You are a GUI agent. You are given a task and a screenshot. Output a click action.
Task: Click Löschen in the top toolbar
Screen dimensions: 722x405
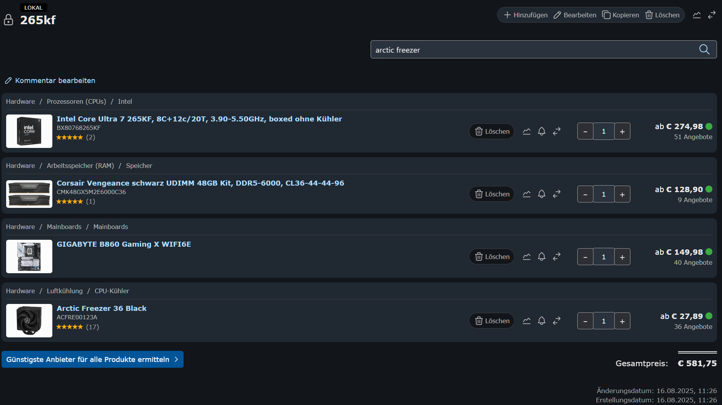pyautogui.click(x=662, y=15)
